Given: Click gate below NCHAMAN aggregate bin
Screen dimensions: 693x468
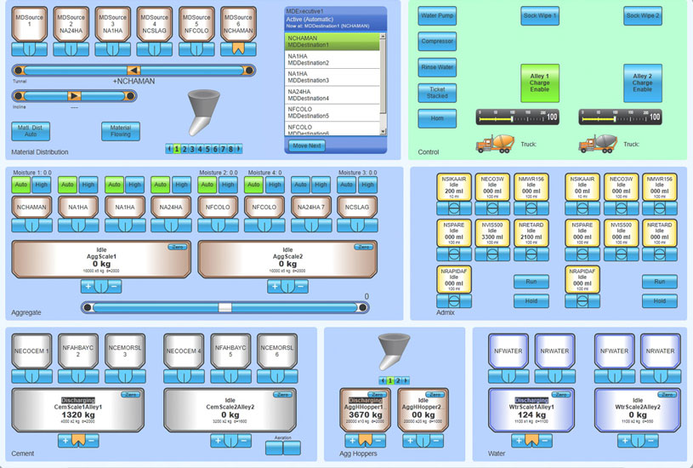Looking at the screenshot, I should (x=31, y=225).
